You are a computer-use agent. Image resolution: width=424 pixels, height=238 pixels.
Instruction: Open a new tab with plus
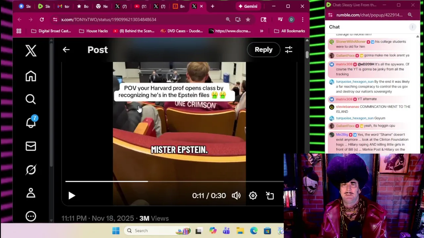click(x=212, y=6)
